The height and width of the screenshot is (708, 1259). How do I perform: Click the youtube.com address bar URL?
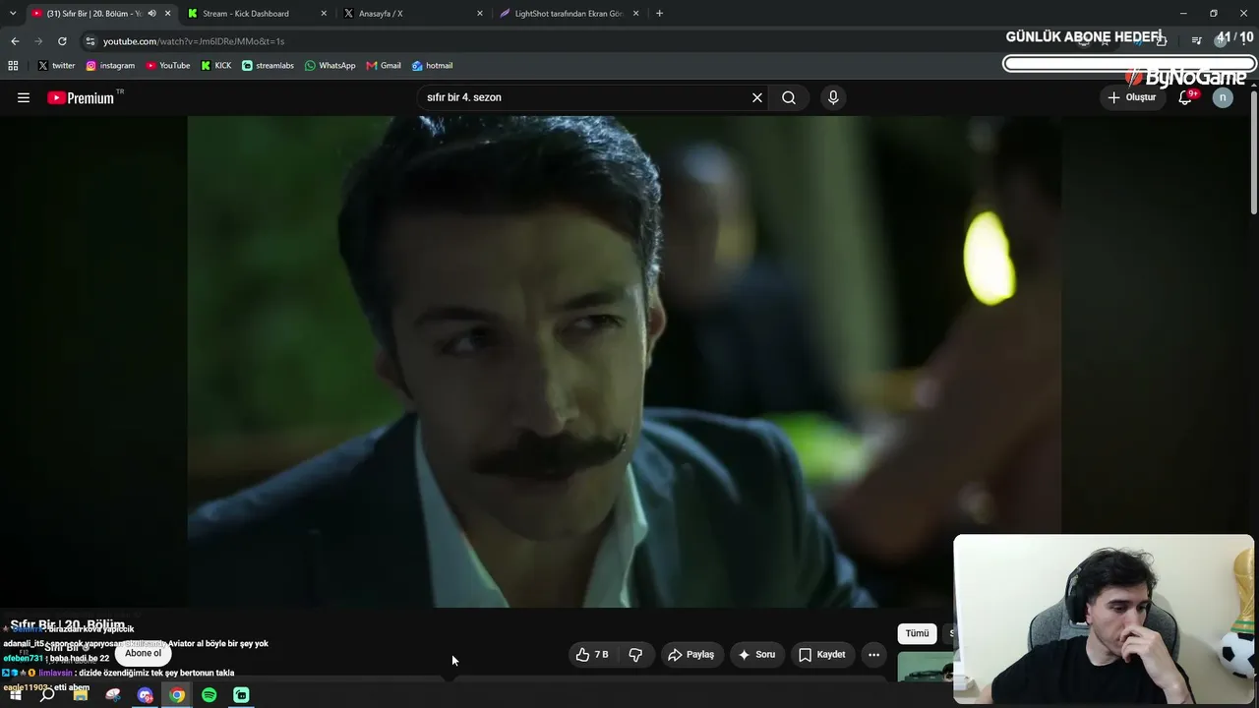194,41
